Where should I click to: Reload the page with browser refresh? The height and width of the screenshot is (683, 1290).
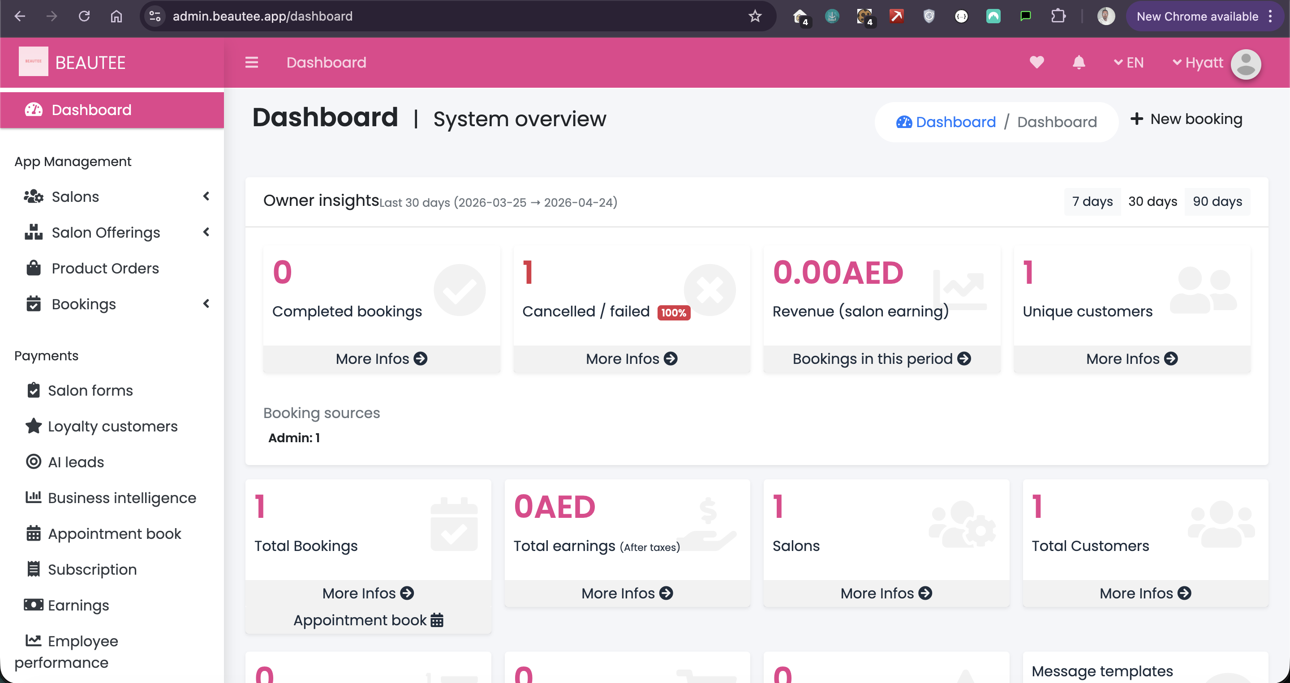(x=84, y=16)
